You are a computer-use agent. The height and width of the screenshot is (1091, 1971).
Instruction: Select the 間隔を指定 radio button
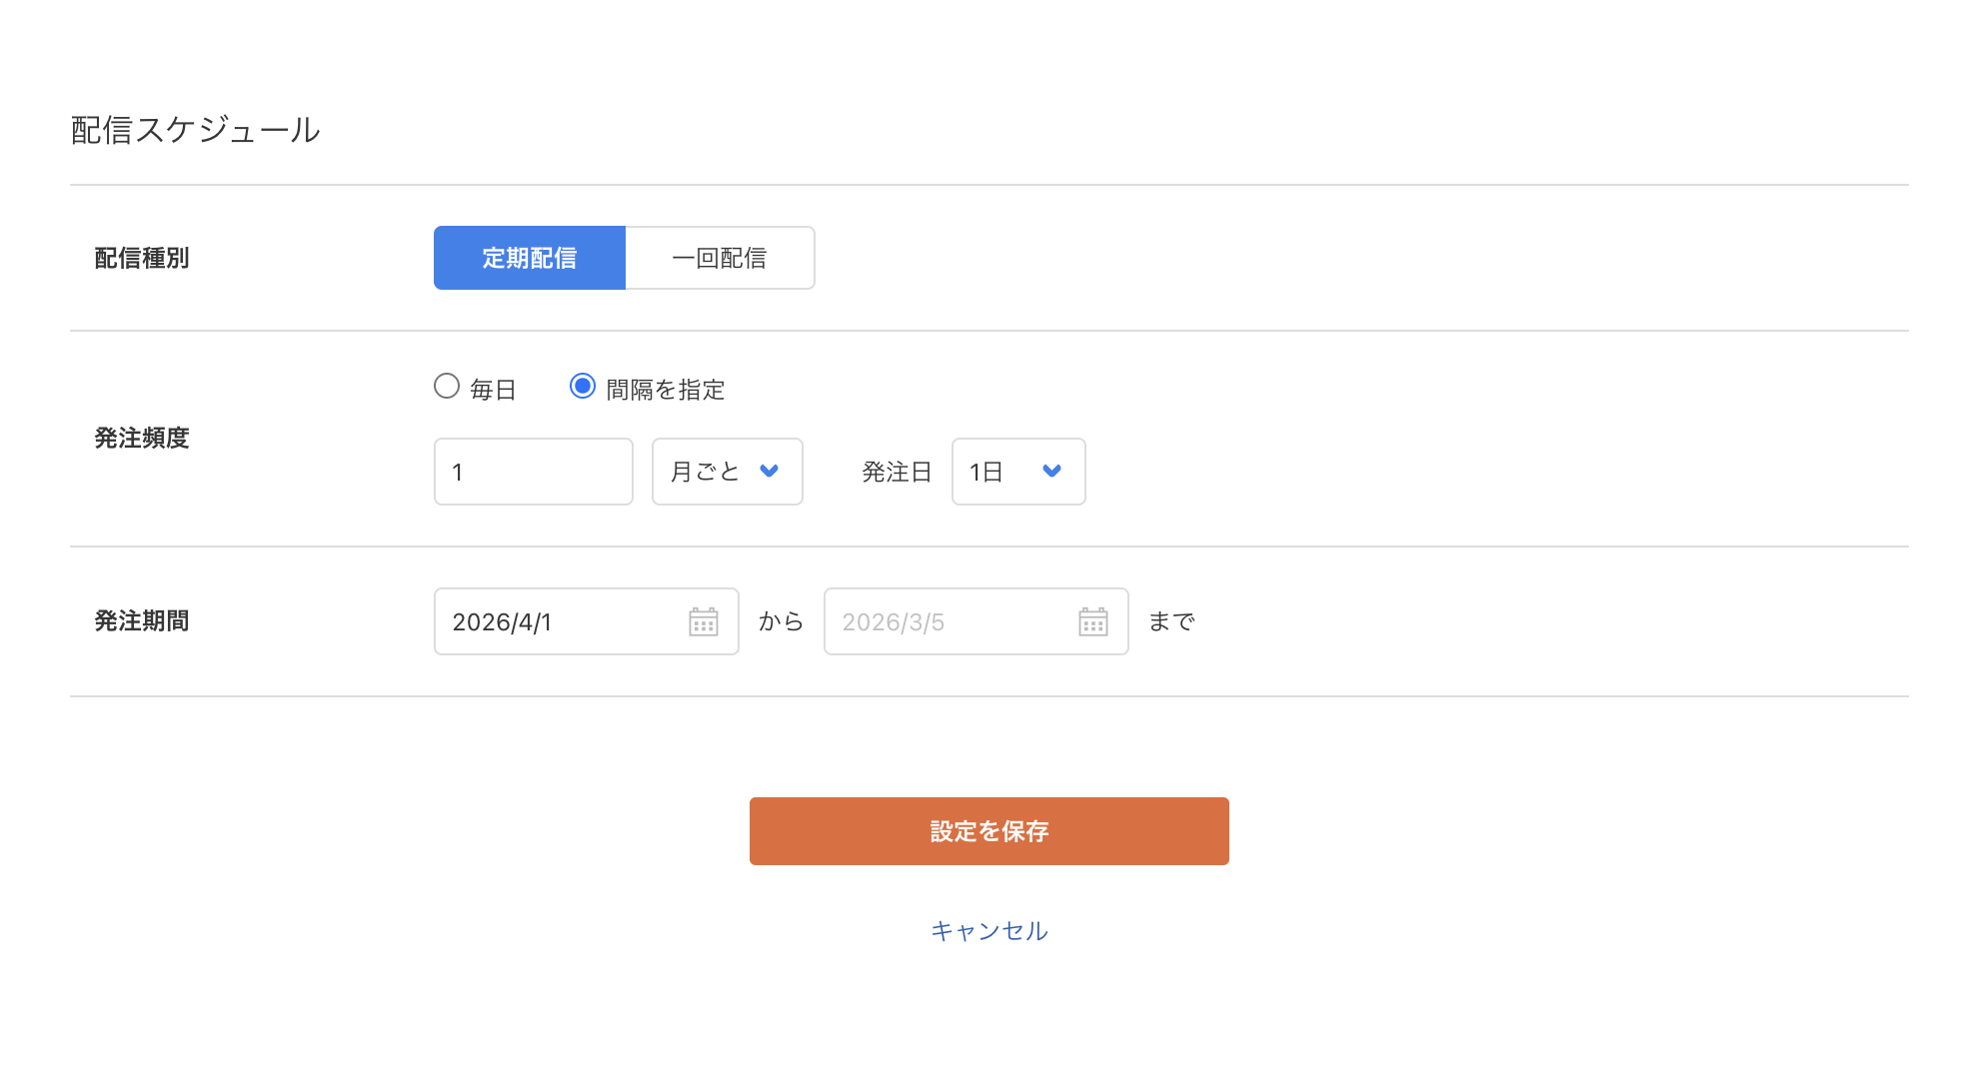583,387
